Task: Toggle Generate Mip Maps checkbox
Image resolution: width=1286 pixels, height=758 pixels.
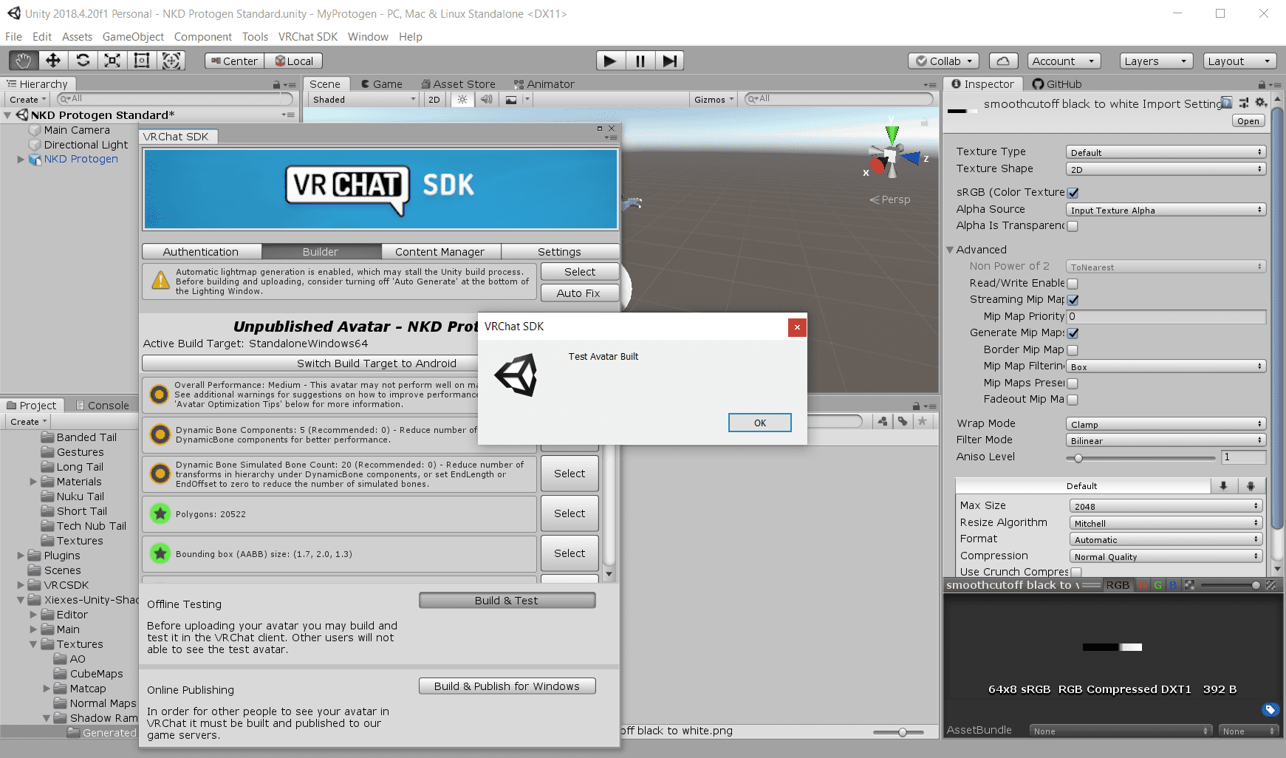Action: pyautogui.click(x=1073, y=333)
